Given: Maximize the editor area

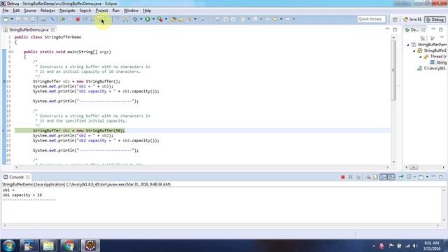Looking at the screenshot, I should tap(395, 29).
